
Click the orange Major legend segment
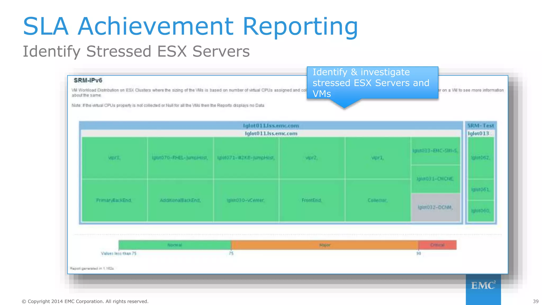click(325, 245)
